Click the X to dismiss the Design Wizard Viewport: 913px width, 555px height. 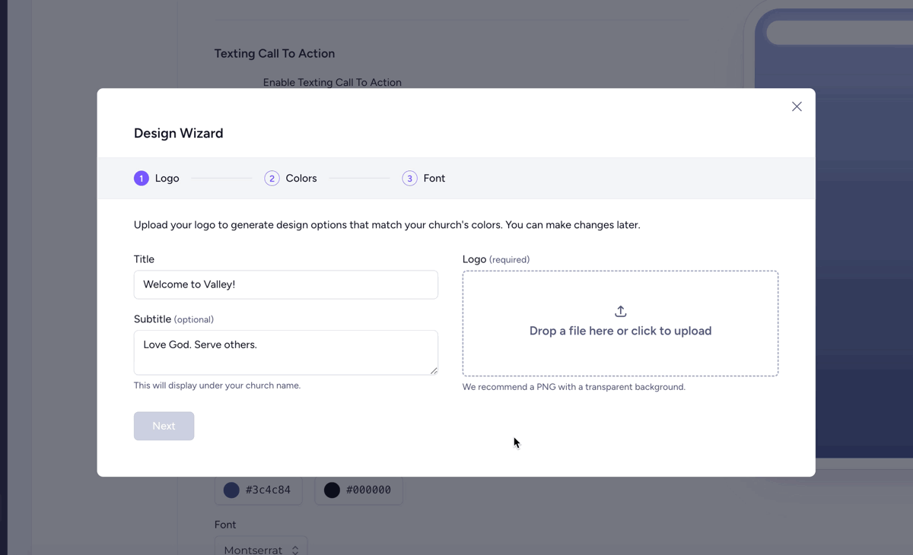(x=797, y=106)
